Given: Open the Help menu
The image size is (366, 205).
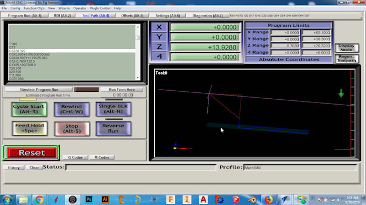Looking at the screenshot, I should pos(117,8).
